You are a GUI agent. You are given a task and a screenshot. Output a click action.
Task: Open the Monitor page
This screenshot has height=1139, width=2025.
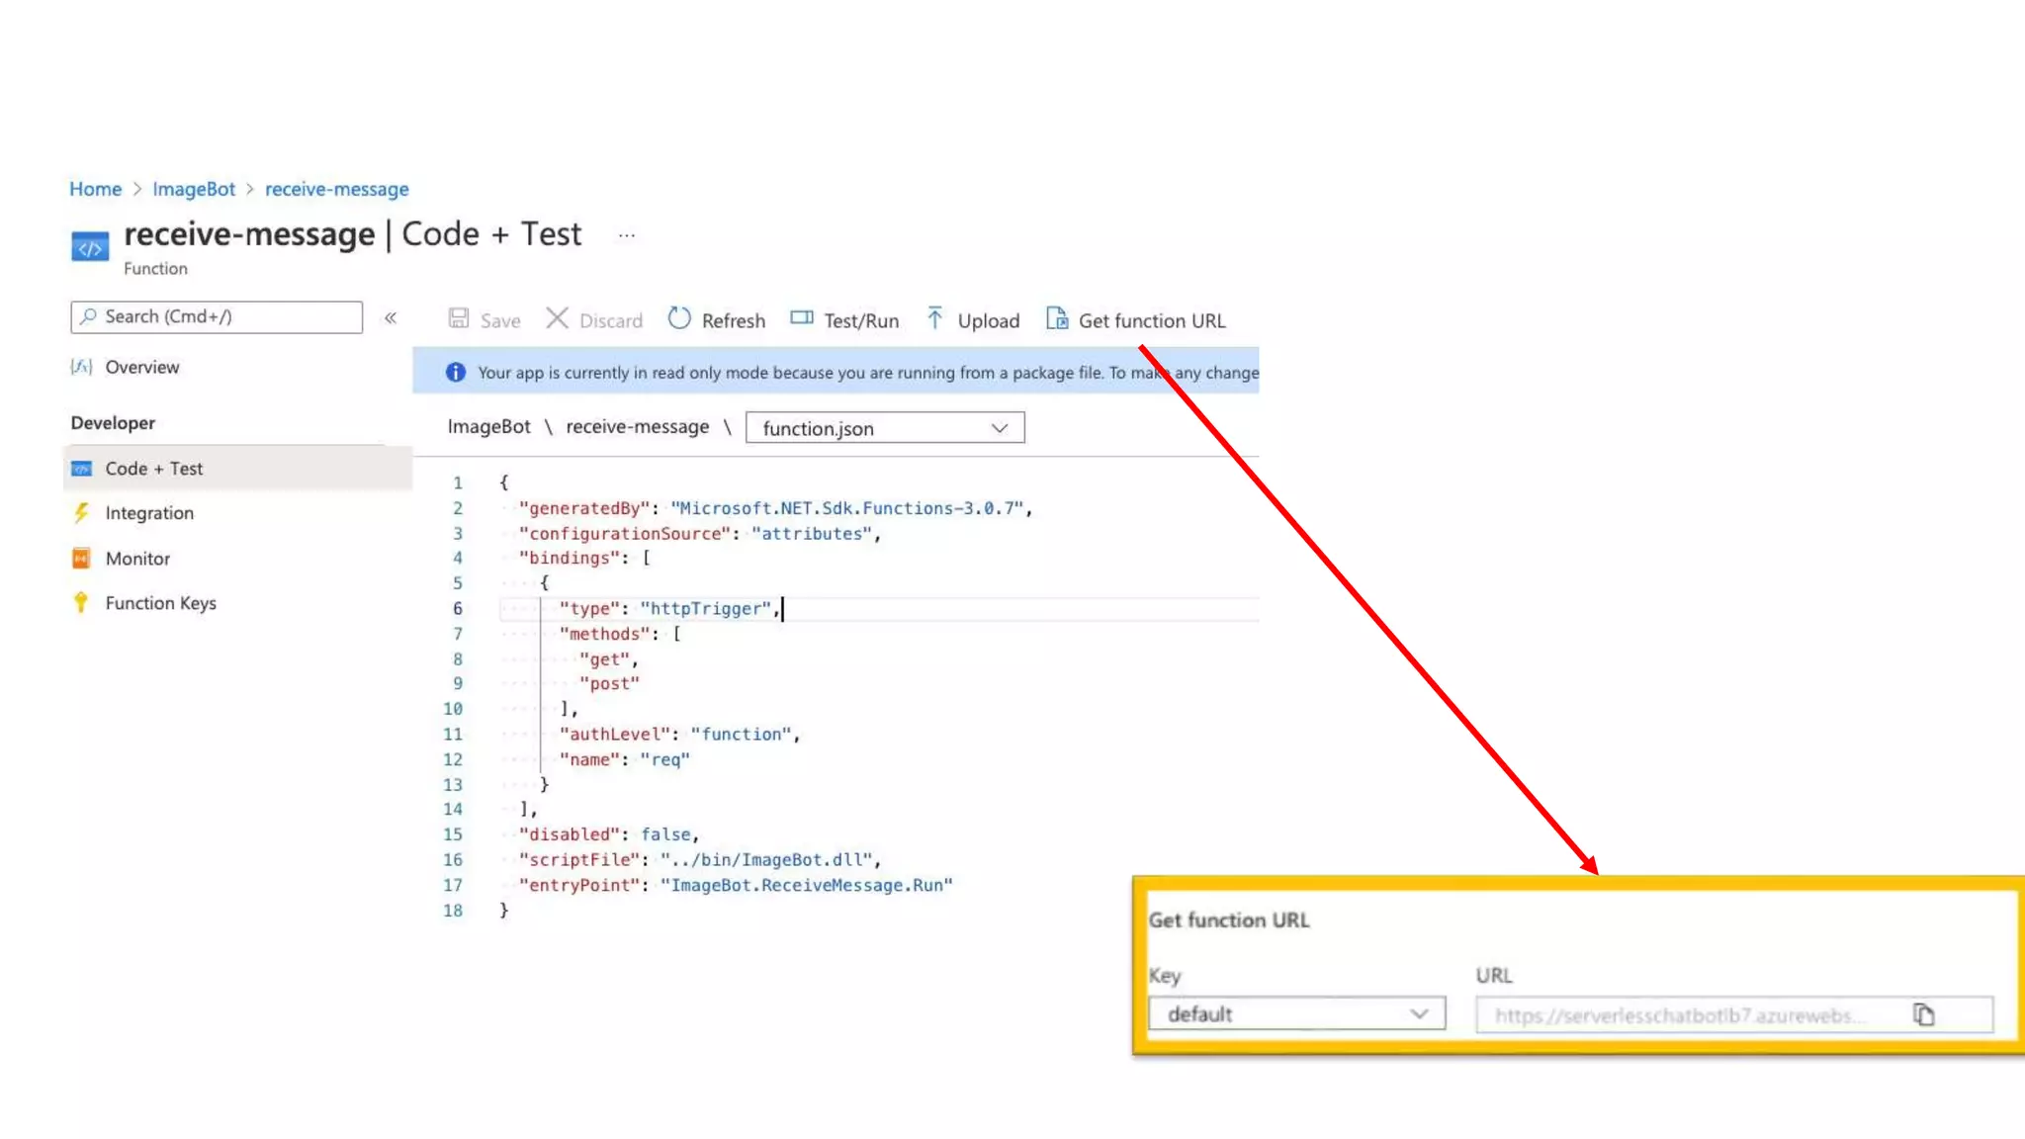point(137,559)
